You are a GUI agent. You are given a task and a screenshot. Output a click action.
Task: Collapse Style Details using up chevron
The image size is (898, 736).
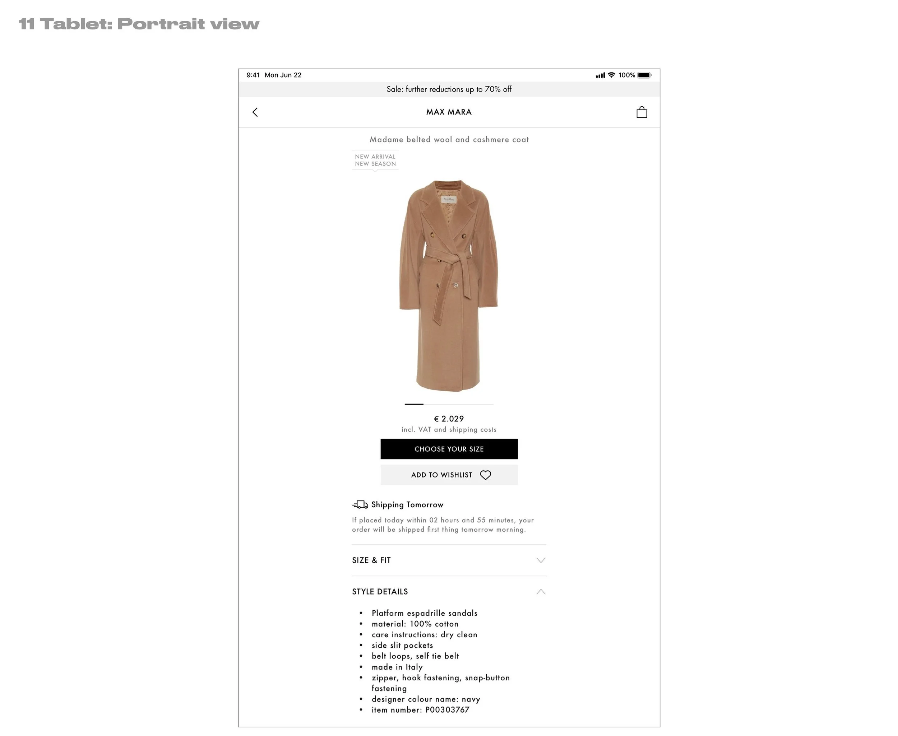pyautogui.click(x=540, y=591)
